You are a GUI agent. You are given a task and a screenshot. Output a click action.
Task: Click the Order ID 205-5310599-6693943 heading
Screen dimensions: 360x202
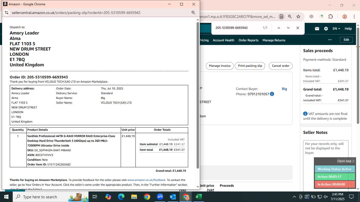39,77
